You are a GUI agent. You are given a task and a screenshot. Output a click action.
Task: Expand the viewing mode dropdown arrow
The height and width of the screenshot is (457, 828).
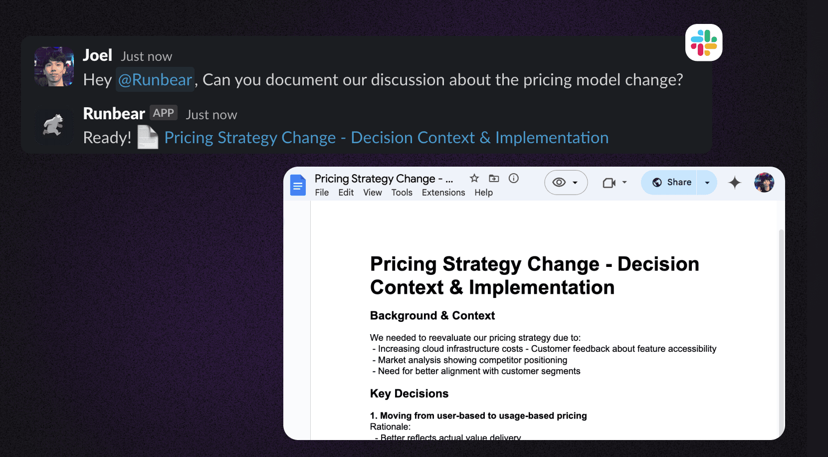[575, 183]
